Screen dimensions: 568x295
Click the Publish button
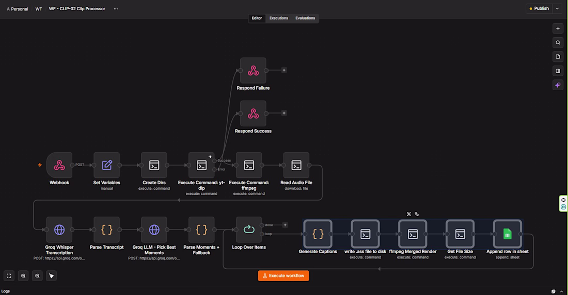coord(540,9)
